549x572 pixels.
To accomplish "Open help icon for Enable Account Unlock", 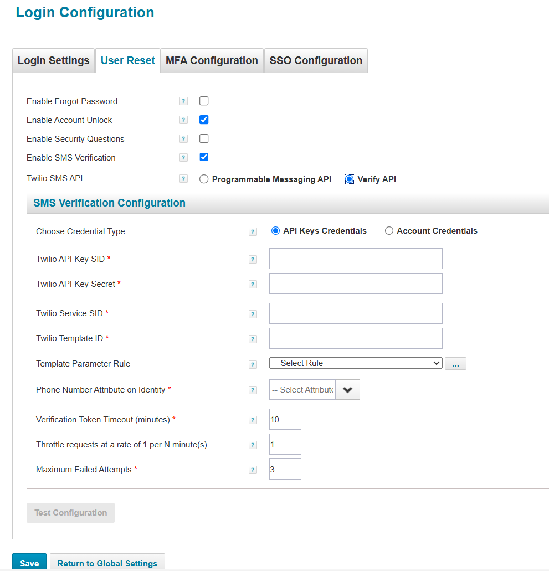I will pos(183,120).
